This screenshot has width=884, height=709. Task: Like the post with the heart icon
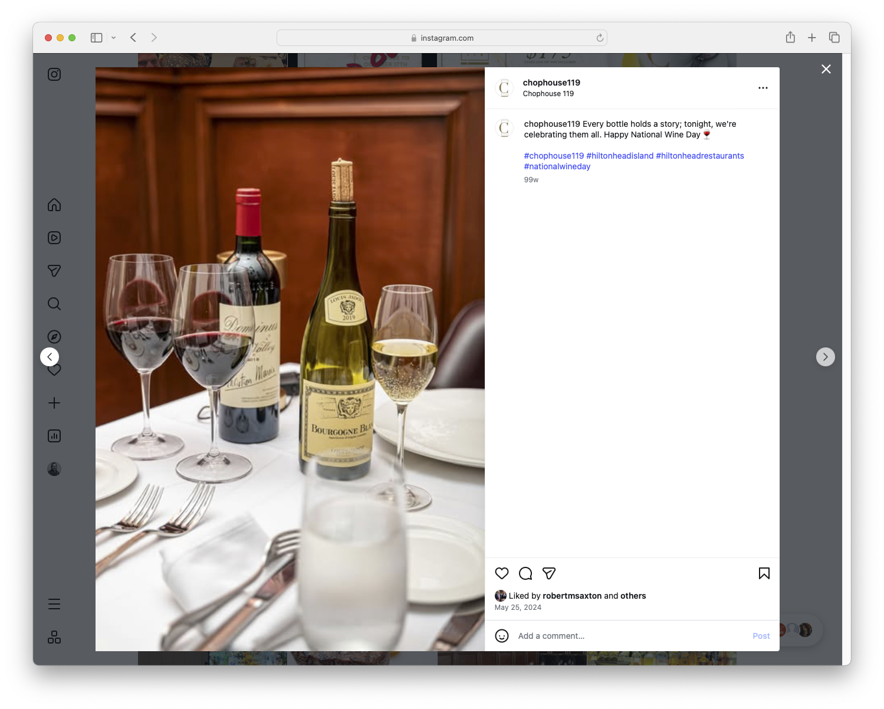(502, 573)
